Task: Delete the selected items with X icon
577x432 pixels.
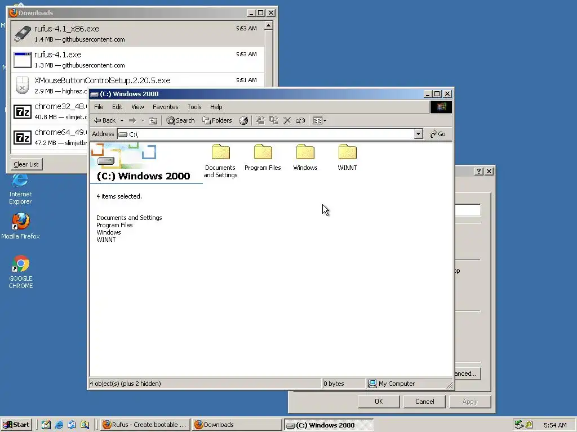Action: (x=287, y=120)
